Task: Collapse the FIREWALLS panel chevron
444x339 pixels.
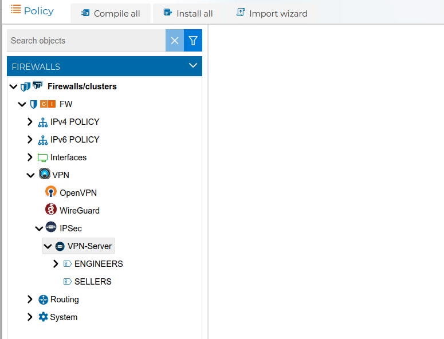Action: pyautogui.click(x=193, y=65)
